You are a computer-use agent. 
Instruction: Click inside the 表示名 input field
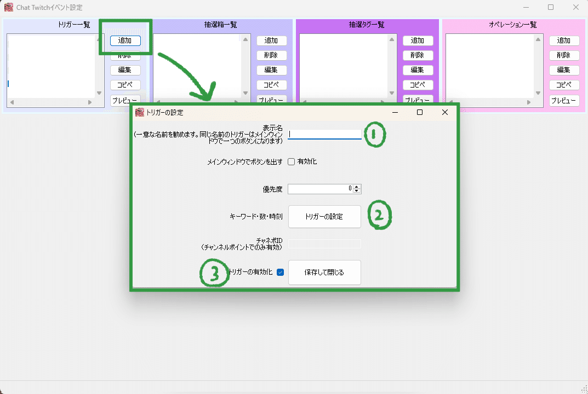pos(324,134)
